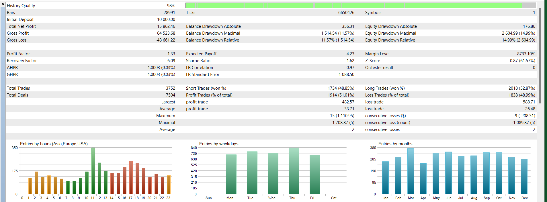Click Short Trades (won %) value 1734 (48.85%)

(x=341, y=88)
